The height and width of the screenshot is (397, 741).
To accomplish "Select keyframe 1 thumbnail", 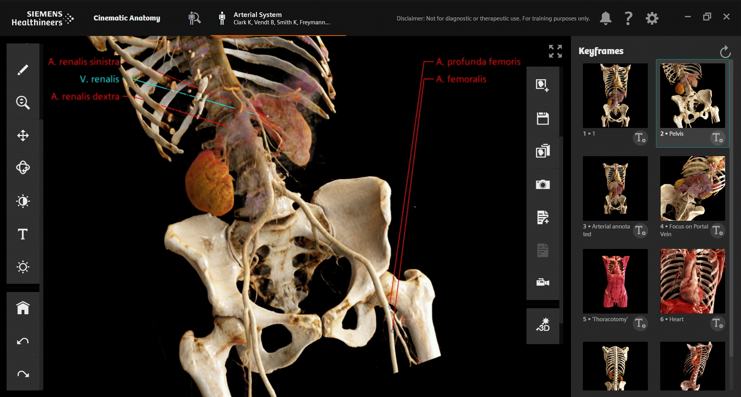I will point(615,95).
